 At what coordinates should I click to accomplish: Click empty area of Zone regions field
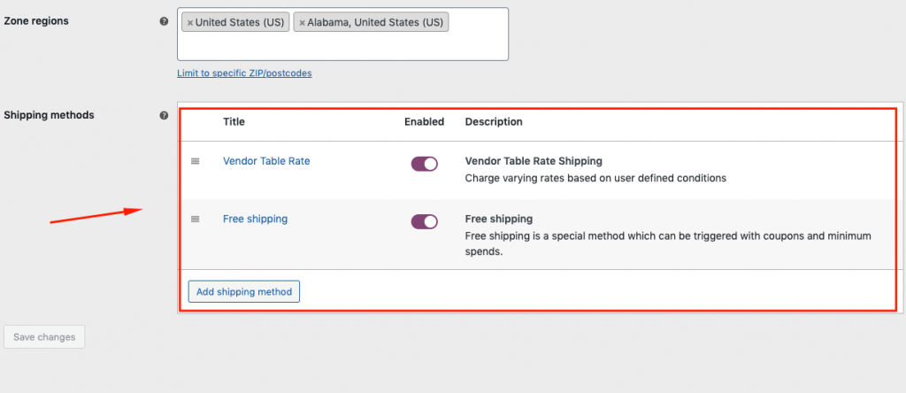(342, 46)
